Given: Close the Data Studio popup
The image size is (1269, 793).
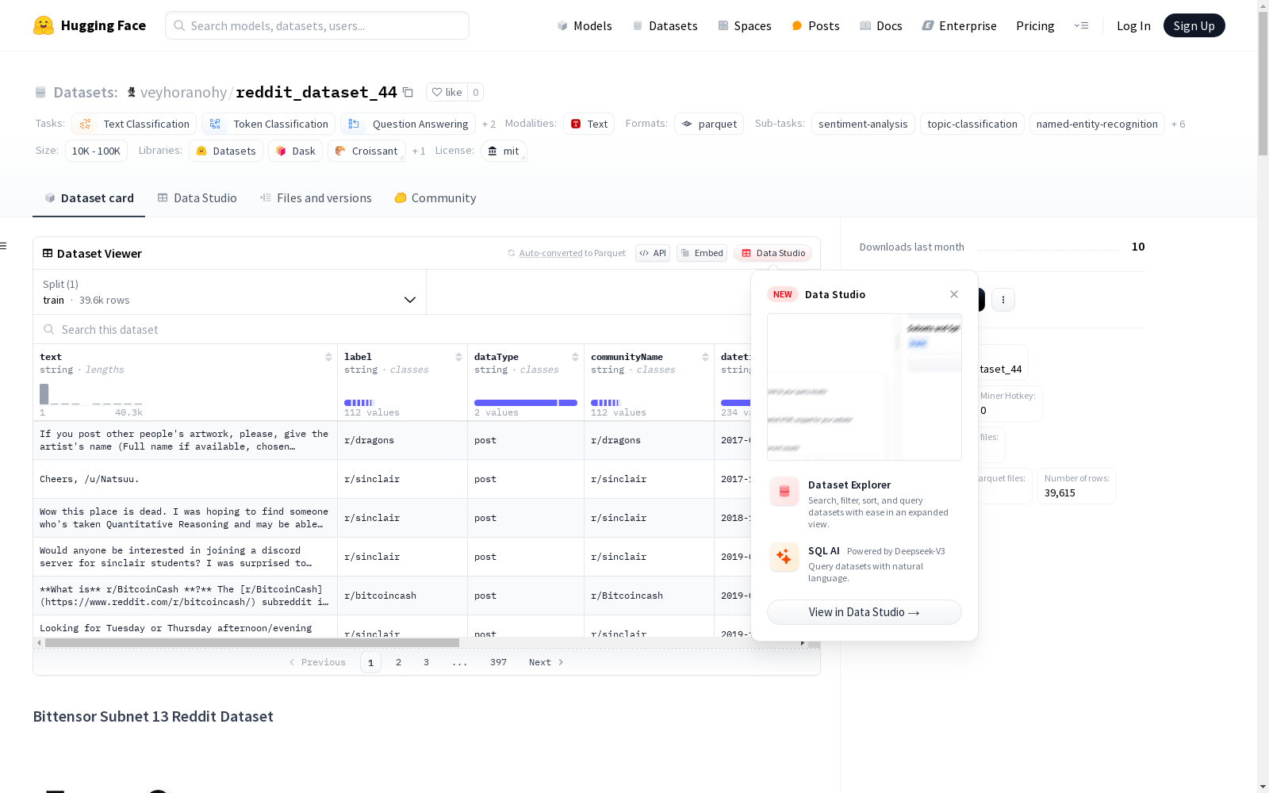Looking at the screenshot, I should (954, 294).
